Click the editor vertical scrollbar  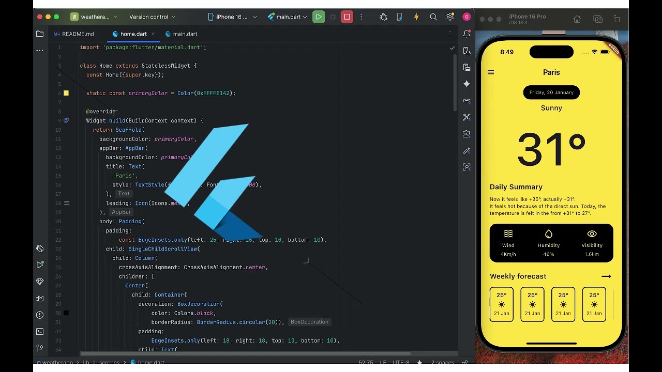(x=455, y=83)
